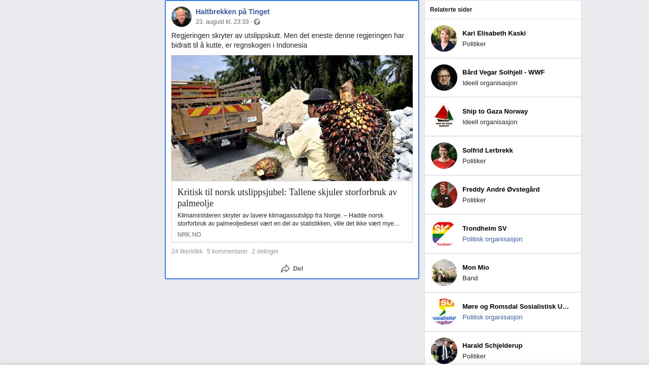Viewport: 649px width, 365px height.
Task: Open the 2 delinger link
Action: point(265,251)
